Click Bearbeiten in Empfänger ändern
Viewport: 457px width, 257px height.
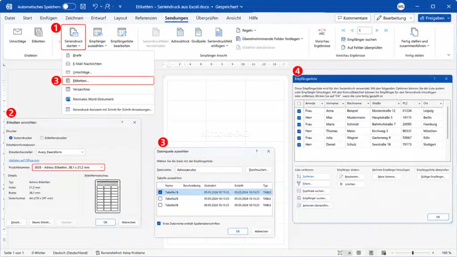coord(351,177)
